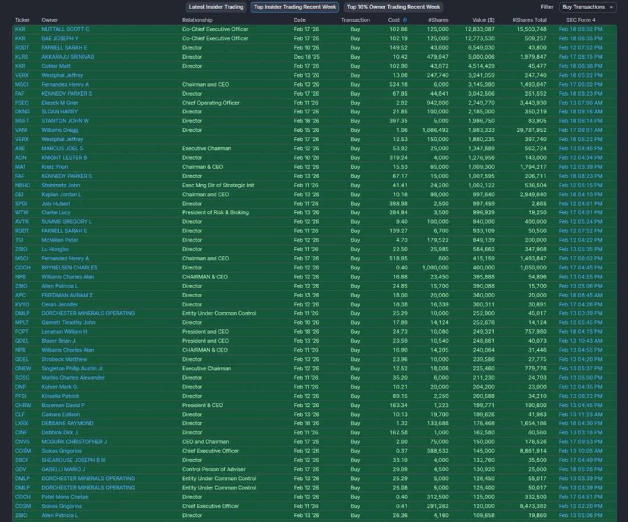This screenshot has width=628, height=522.
Task: Open the MAT ticker link
Action: click(21, 167)
